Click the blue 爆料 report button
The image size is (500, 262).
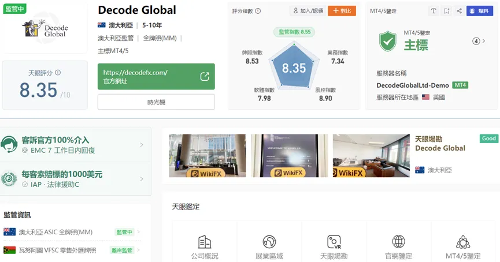480,11
